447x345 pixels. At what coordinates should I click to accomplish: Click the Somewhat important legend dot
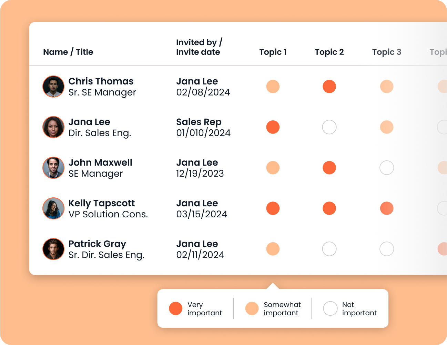coord(252,308)
